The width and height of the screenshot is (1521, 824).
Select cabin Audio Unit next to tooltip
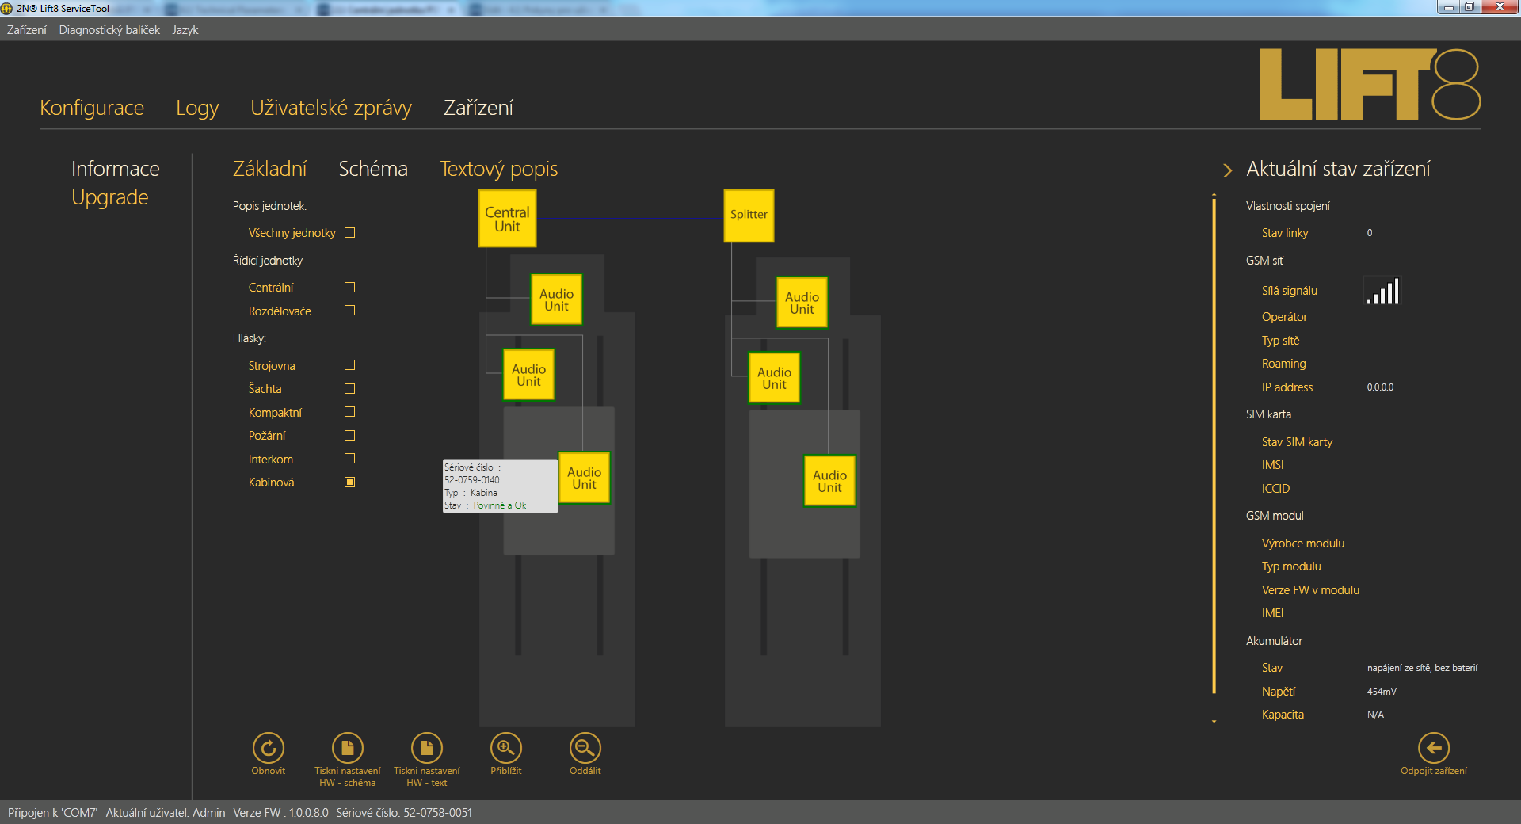pos(584,478)
